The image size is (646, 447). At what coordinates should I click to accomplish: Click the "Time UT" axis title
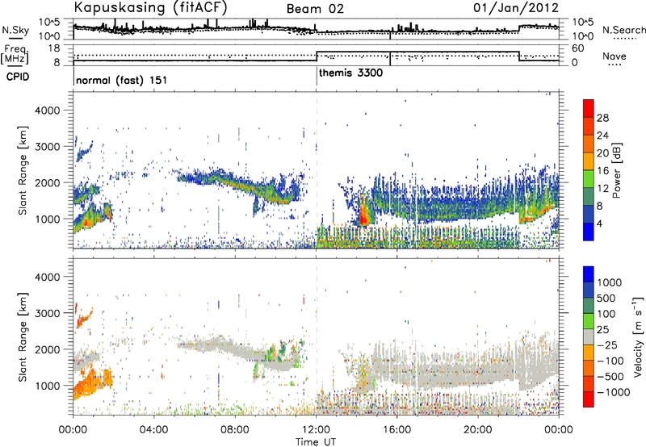[x=316, y=442]
